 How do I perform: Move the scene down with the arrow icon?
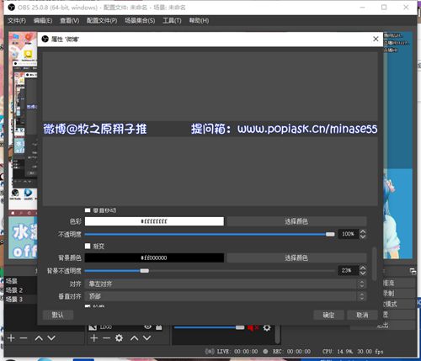(51, 338)
